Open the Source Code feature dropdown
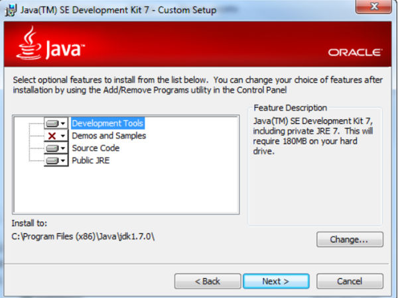 pyautogui.click(x=56, y=148)
